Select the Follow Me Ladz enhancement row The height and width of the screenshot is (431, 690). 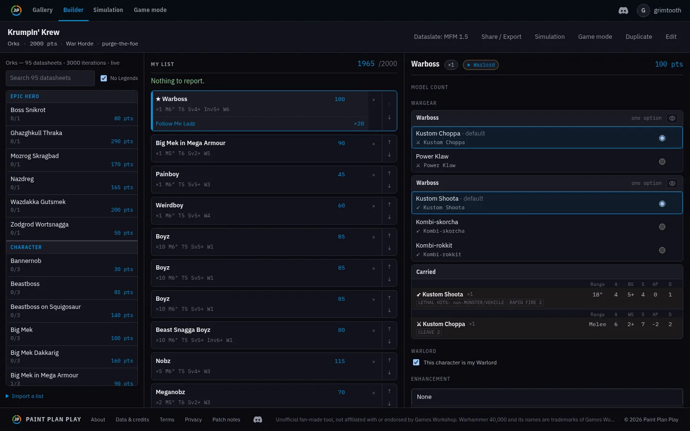pos(260,124)
